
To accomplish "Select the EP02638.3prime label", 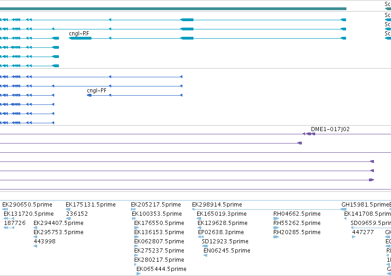I will 221,232.
